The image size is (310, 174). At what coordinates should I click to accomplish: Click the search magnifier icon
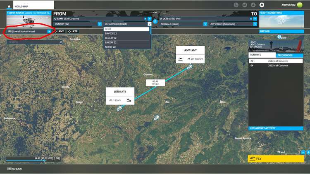60,42
